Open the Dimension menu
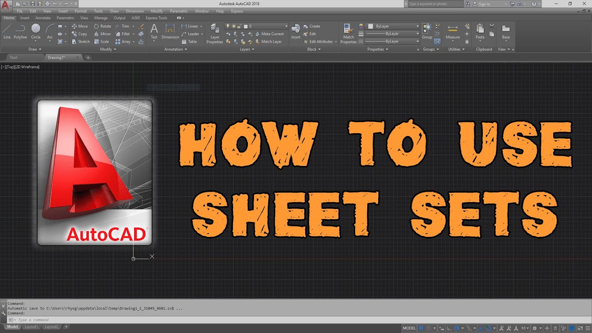The width and height of the screenshot is (592, 333). (135, 11)
